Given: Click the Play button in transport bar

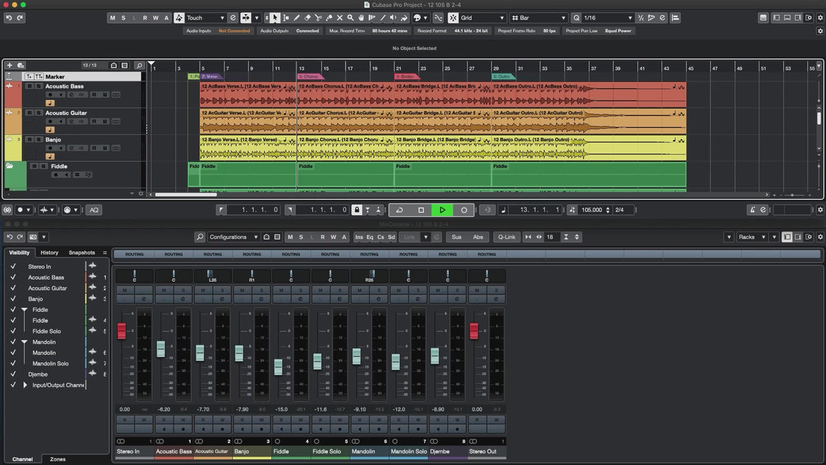Looking at the screenshot, I should 442,210.
